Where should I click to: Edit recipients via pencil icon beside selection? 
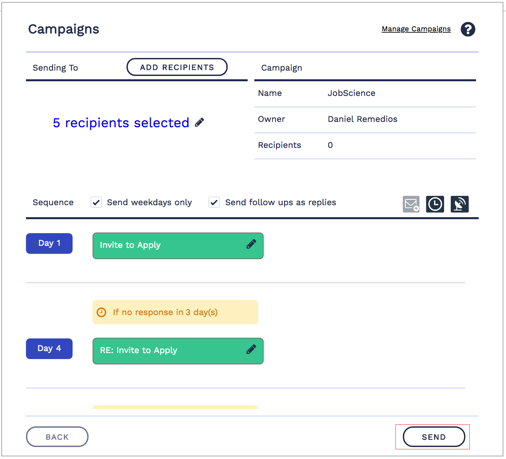coord(199,123)
